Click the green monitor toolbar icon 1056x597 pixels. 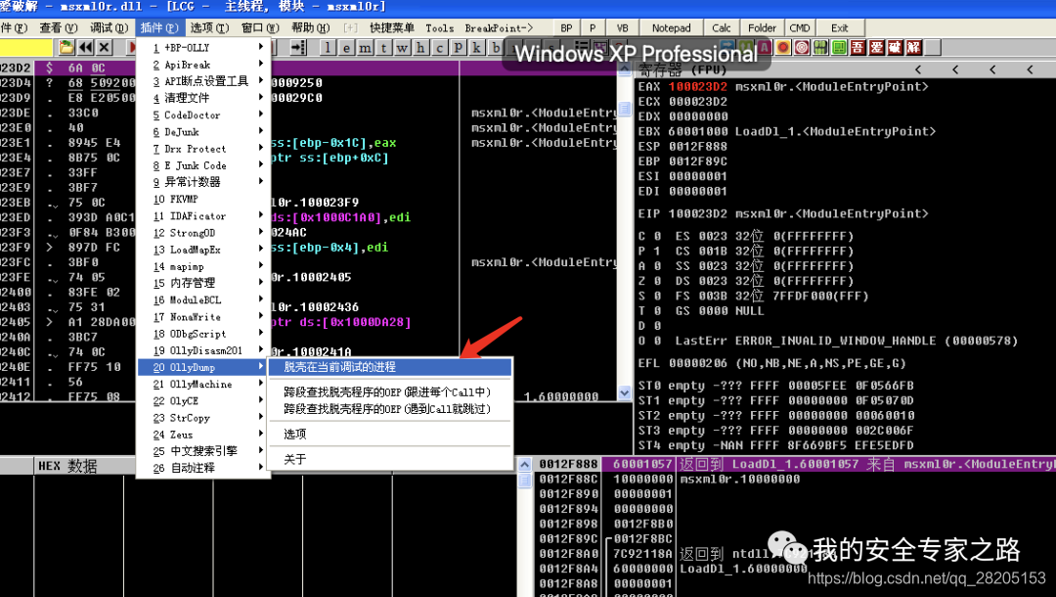coord(839,47)
